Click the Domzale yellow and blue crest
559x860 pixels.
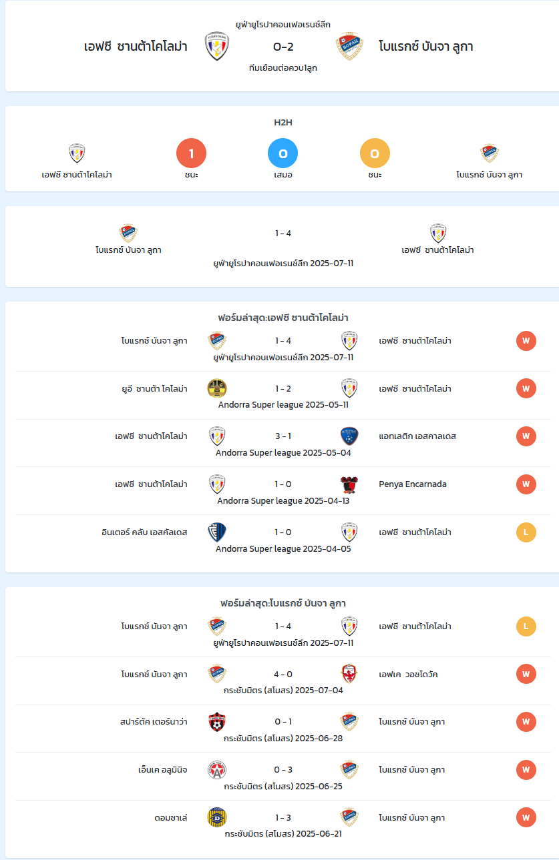coord(217,817)
